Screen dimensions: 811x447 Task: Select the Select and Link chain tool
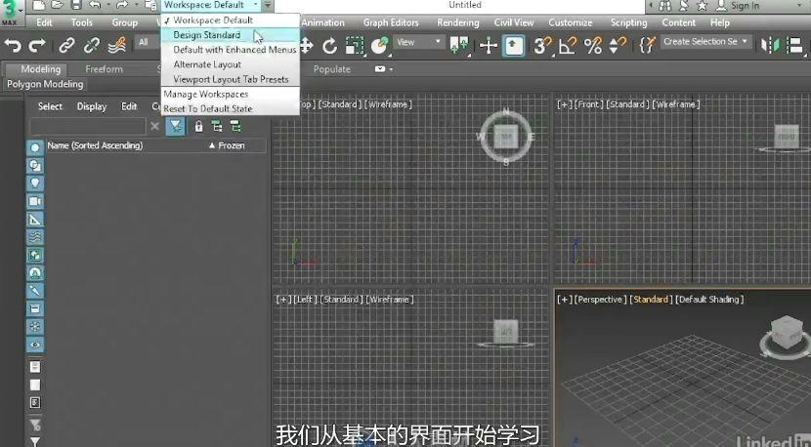66,46
